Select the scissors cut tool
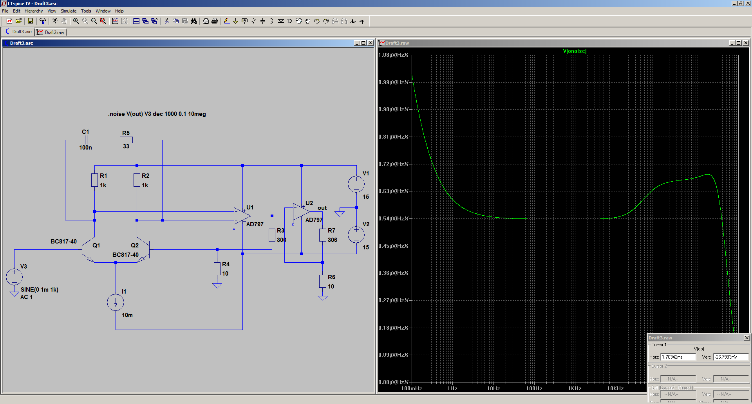Screen dimensions: 752x404 166,21
